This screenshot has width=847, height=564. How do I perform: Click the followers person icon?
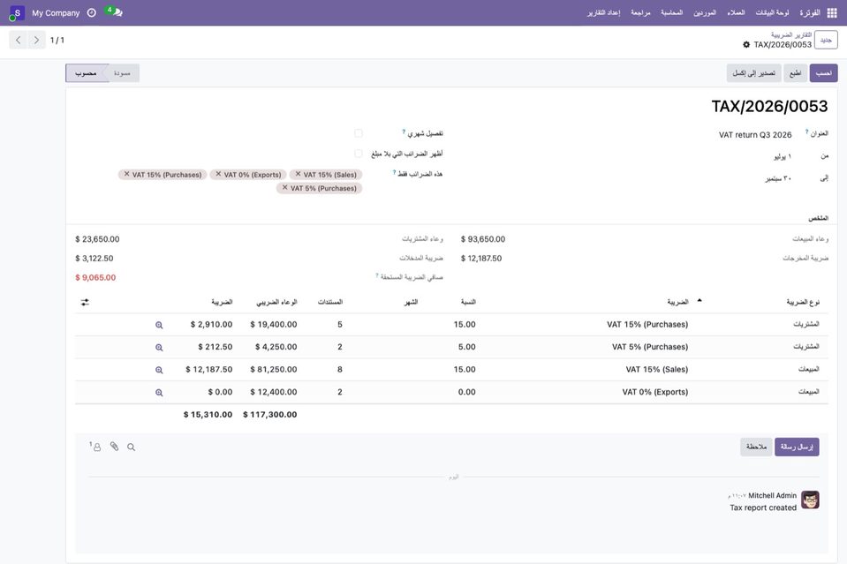click(95, 447)
